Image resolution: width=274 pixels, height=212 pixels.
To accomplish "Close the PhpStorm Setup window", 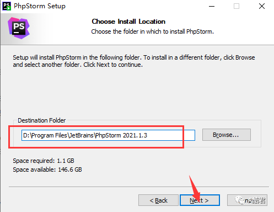I will [x=262, y=6].
